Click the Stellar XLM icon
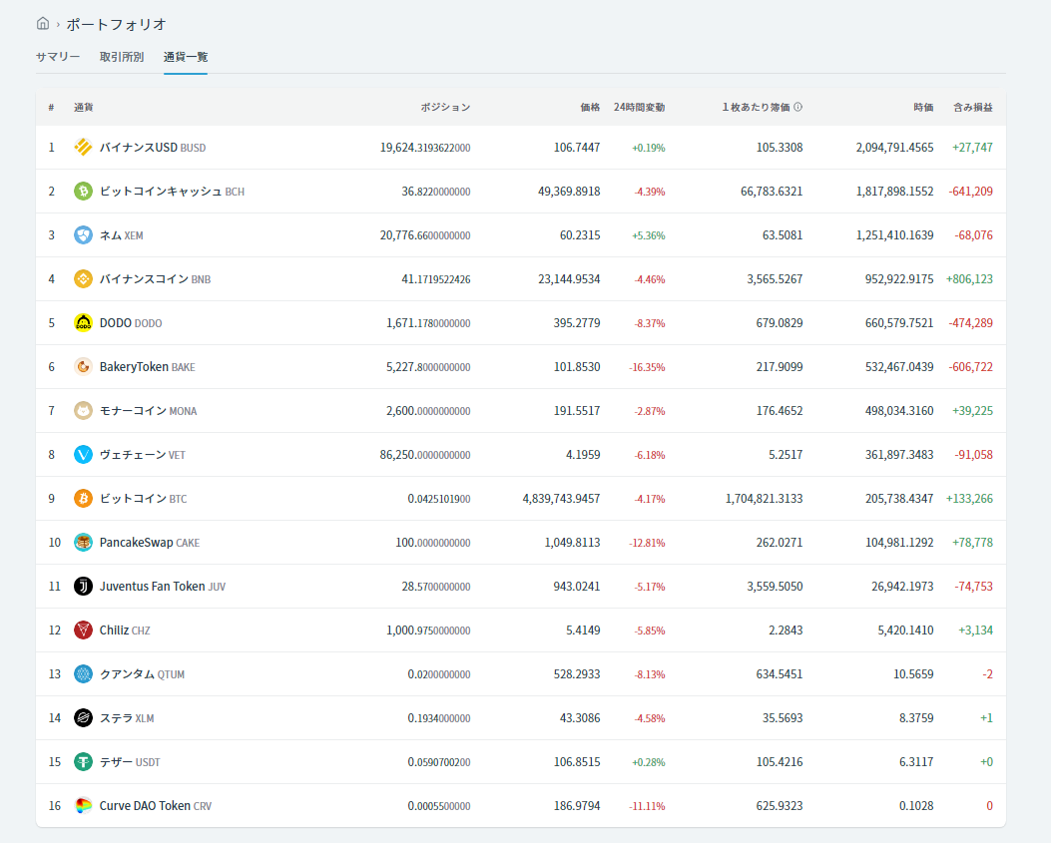The width and height of the screenshot is (1051, 843). (x=83, y=717)
